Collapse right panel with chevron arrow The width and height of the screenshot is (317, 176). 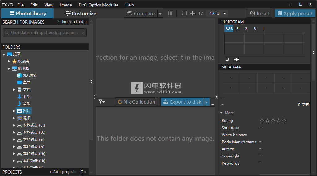click(x=216, y=97)
